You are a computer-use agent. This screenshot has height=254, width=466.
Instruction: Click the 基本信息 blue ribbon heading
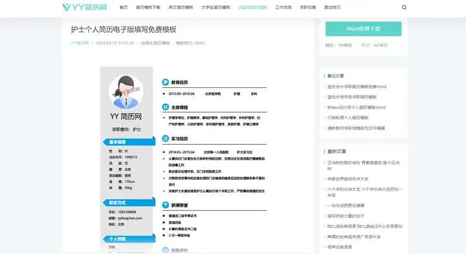(x=129, y=142)
